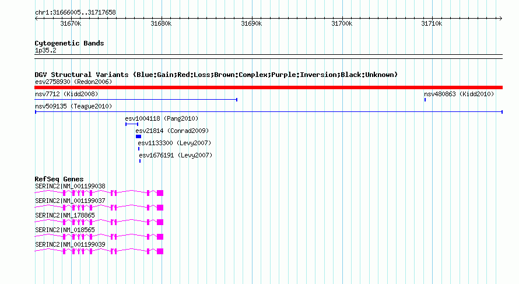Click the SERINC2 NM_001199037 gene model glyph
This screenshot has height=284, width=519.
pos(99,208)
